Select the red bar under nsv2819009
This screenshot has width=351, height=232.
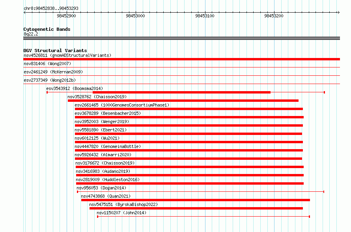click(x=190, y=183)
